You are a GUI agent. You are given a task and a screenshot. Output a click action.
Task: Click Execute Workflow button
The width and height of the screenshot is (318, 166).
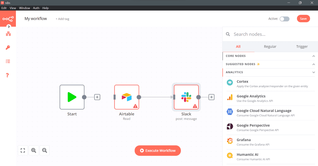click(x=158, y=151)
